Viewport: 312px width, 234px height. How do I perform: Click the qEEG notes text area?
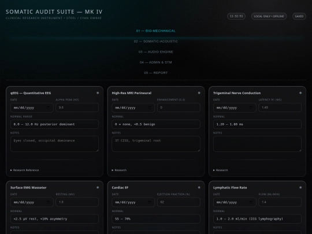pos(54,144)
